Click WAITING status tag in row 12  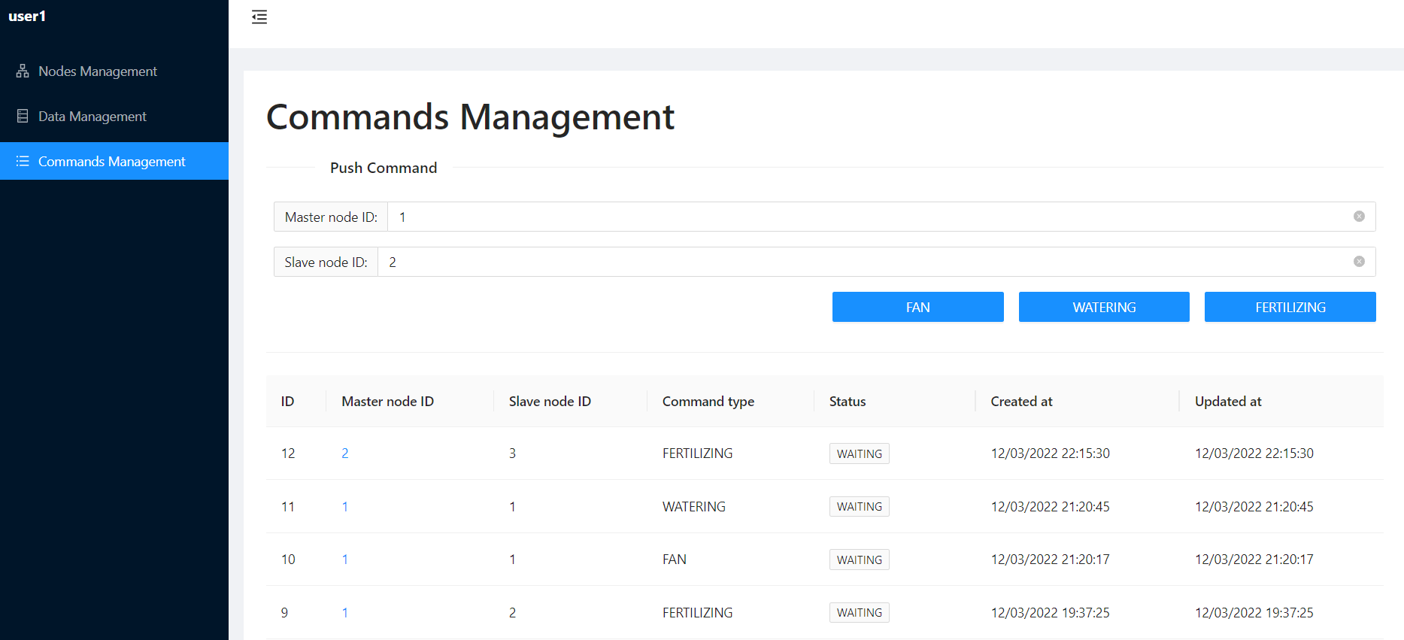[x=860, y=453]
